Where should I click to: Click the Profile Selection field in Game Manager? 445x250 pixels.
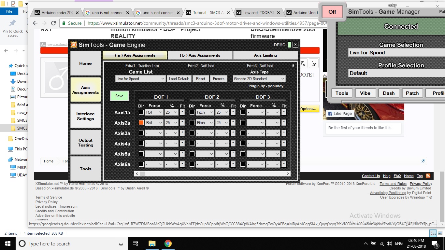[x=396, y=73]
